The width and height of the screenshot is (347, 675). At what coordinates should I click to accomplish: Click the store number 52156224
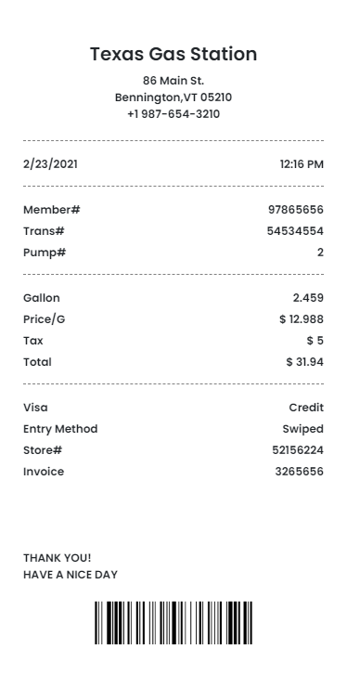(x=298, y=450)
